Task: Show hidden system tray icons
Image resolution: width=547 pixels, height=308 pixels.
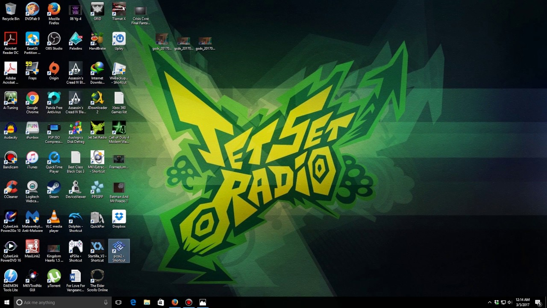Action: (x=490, y=302)
